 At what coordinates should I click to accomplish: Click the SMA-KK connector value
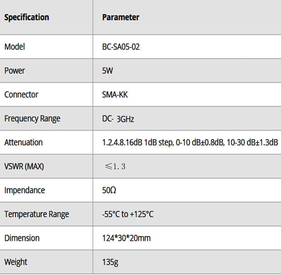tap(115, 95)
